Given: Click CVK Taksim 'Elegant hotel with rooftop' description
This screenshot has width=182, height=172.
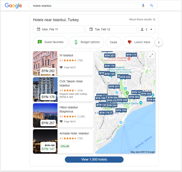Looking at the screenshot, I should [x=73, y=95].
